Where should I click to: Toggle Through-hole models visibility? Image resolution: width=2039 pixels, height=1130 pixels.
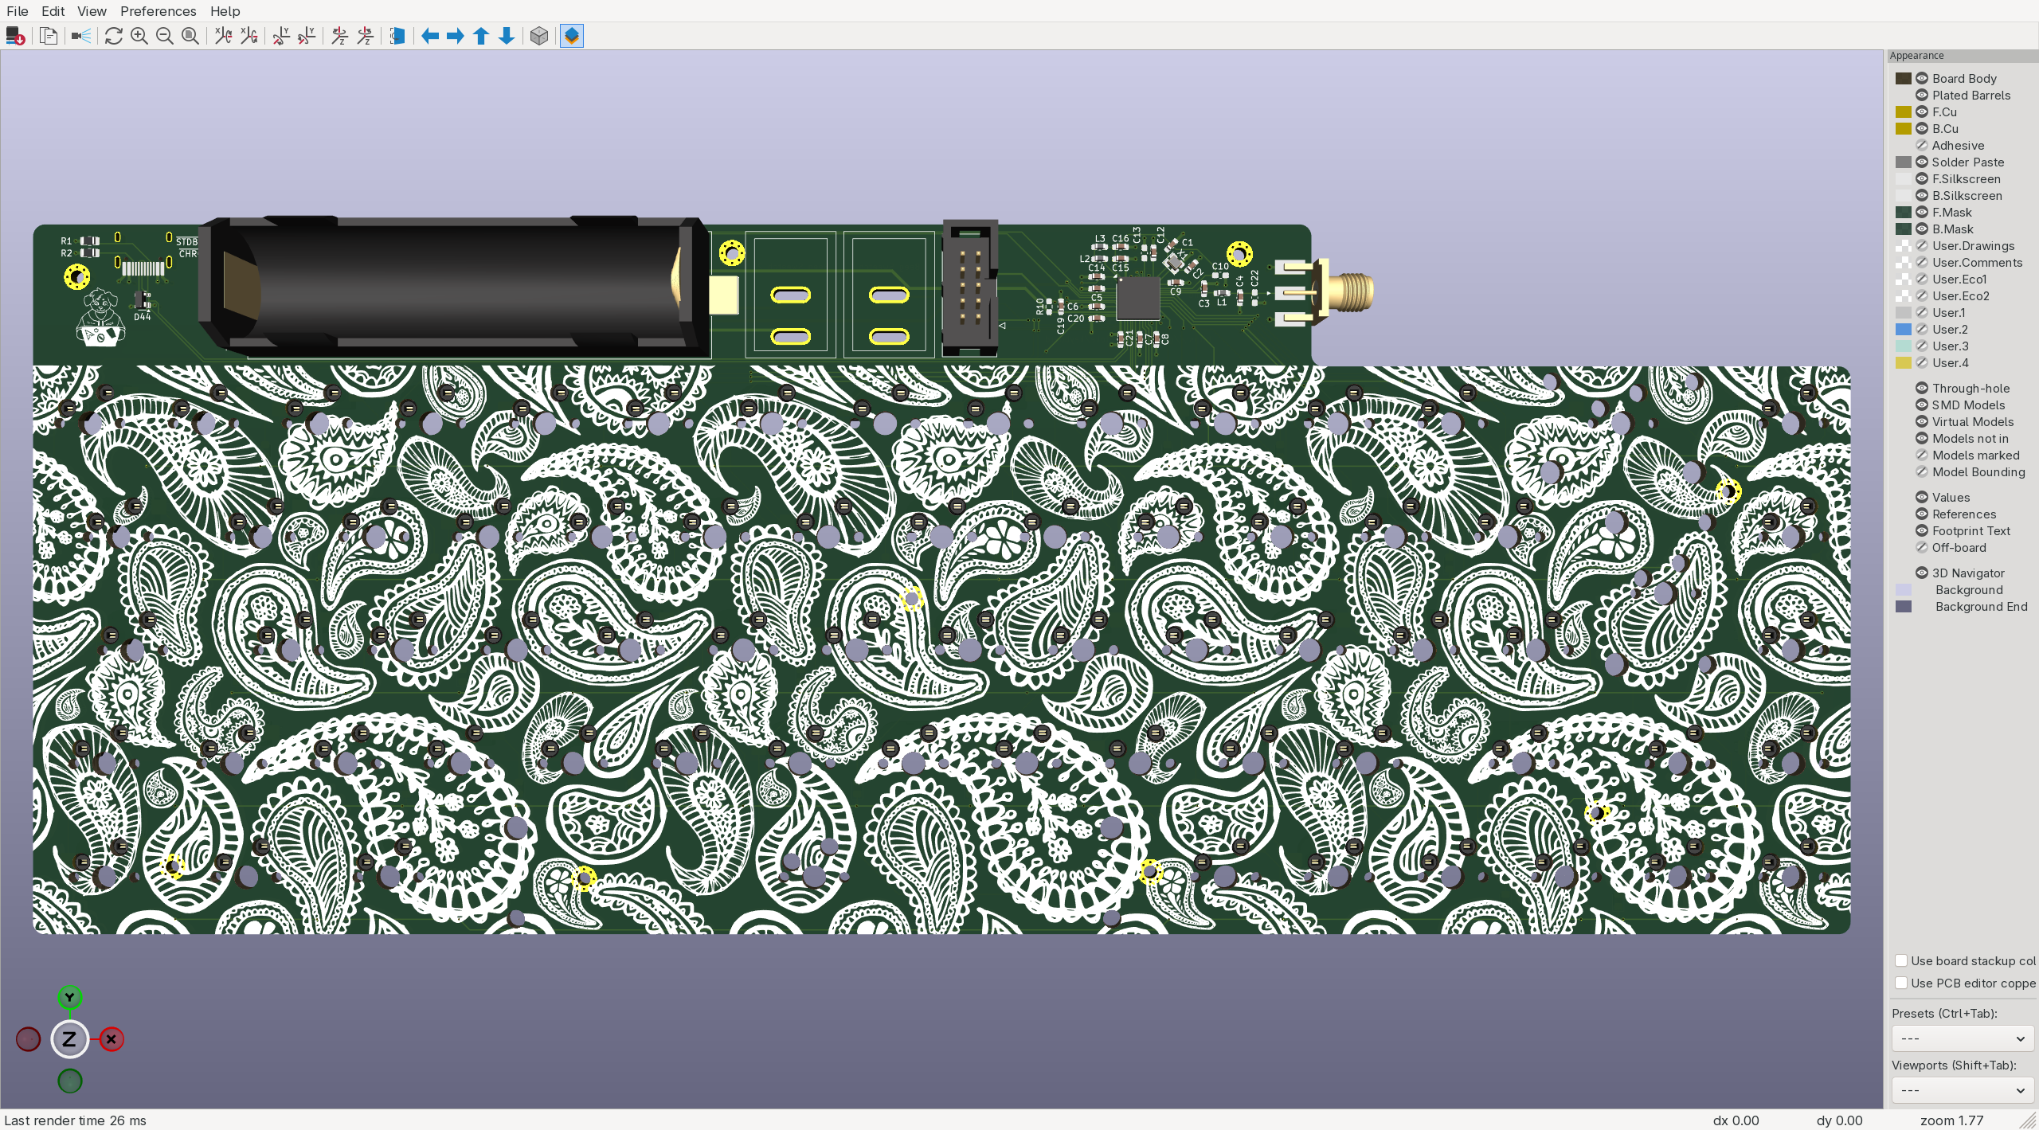[x=1922, y=388]
